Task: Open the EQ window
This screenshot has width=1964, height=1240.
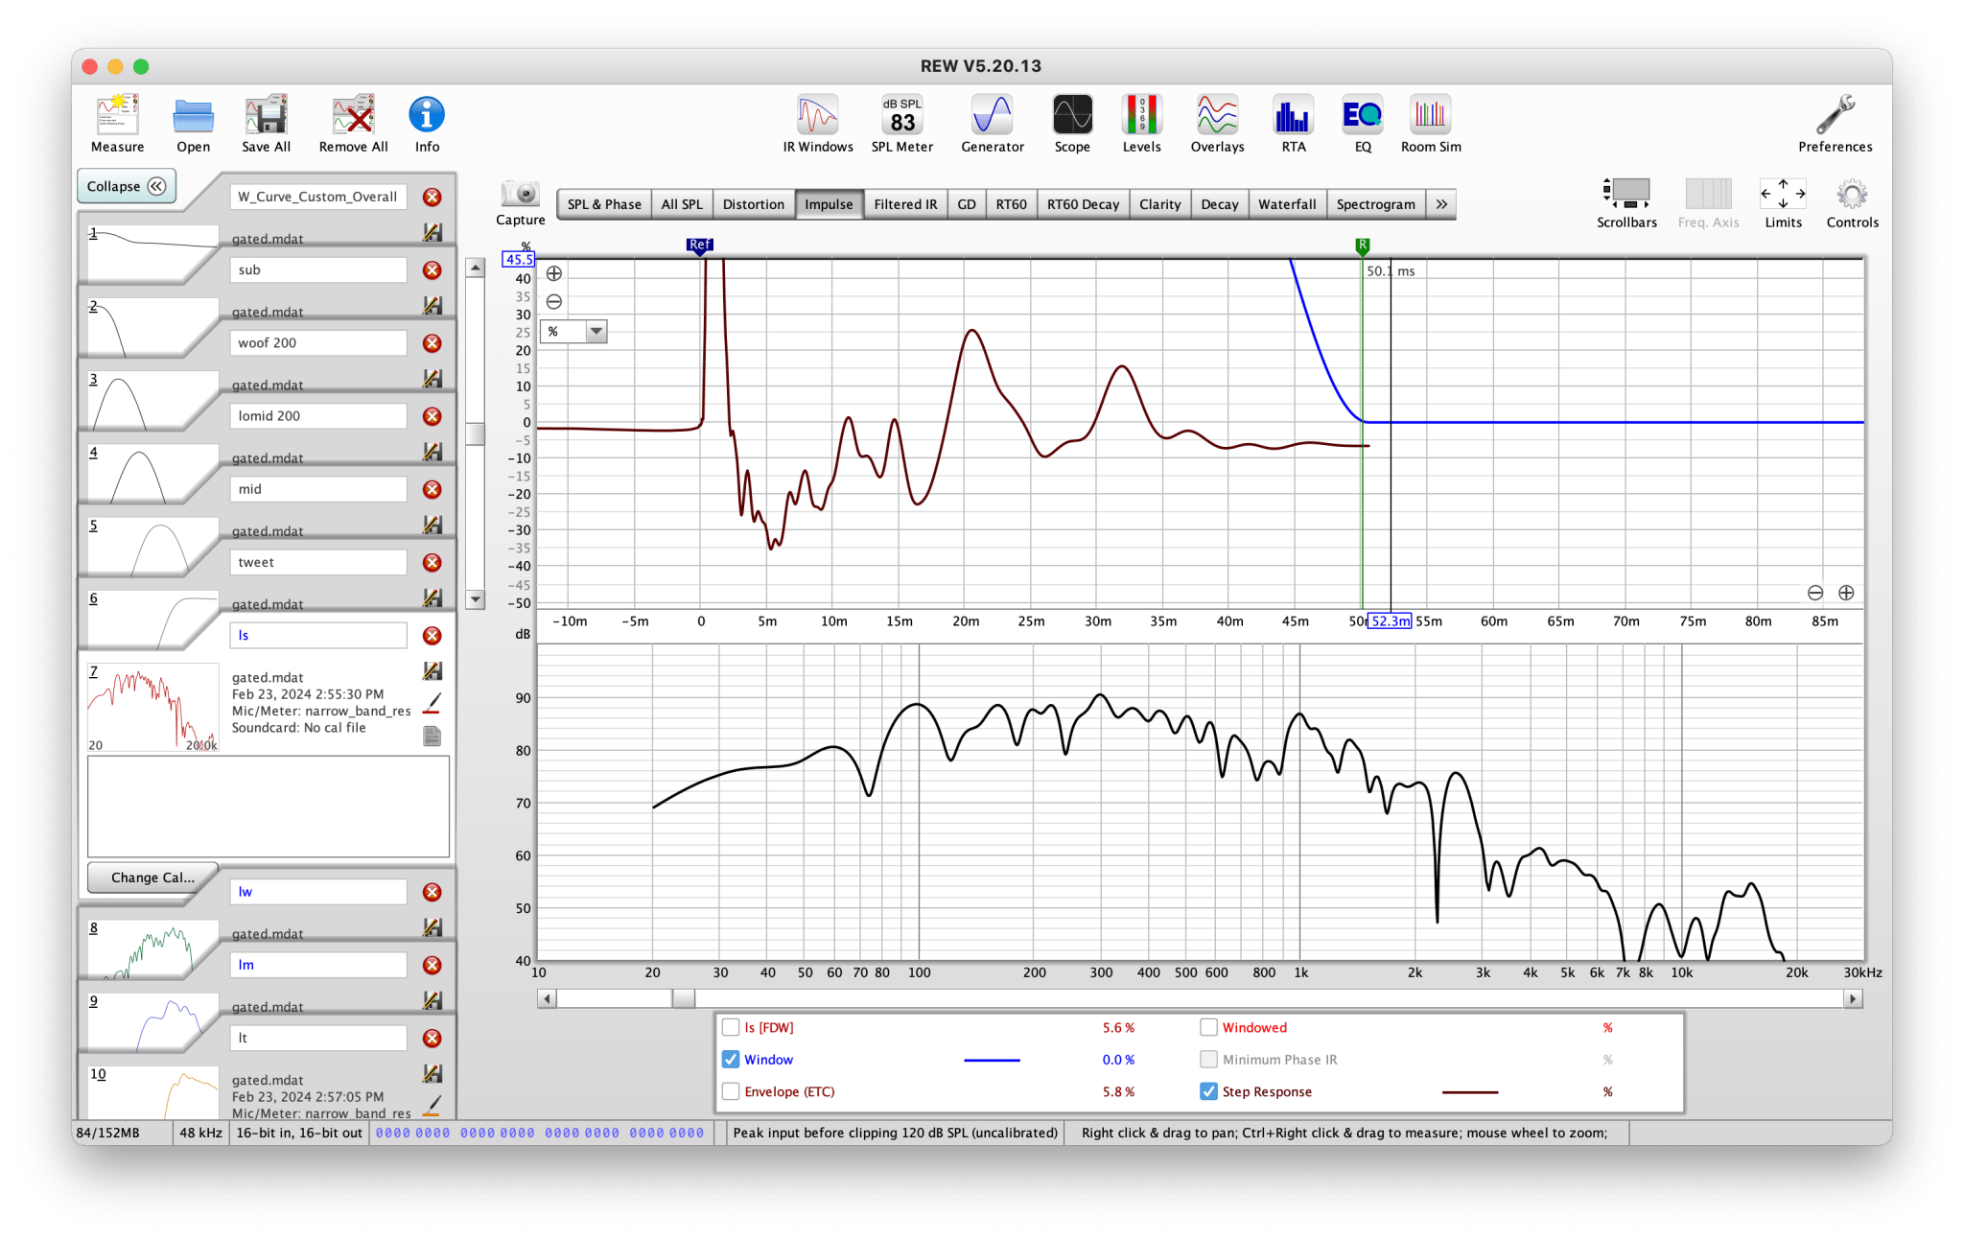Action: [x=1363, y=123]
